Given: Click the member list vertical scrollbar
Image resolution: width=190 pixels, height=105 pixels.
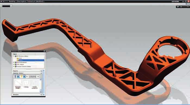Looking at the screenshot, I should [x=41, y=85].
